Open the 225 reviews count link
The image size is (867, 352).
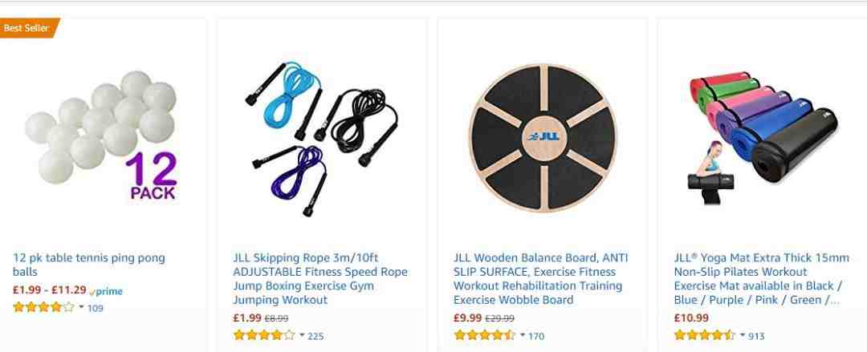pos(315,335)
